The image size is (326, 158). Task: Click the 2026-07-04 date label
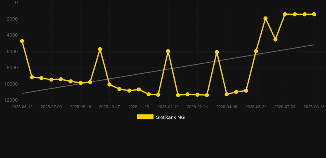(285, 107)
